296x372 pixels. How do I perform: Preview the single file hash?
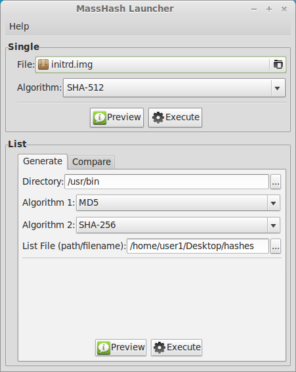coord(117,118)
